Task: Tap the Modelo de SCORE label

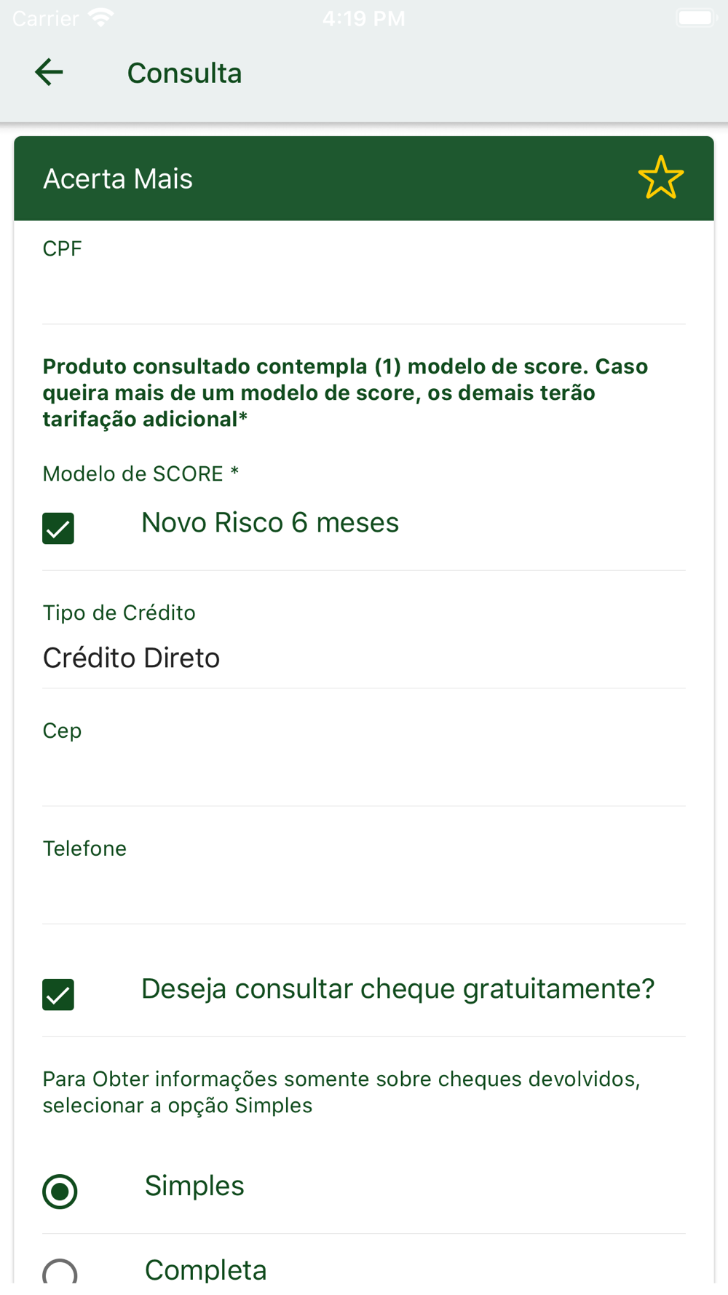Action: [x=141, y=473]
